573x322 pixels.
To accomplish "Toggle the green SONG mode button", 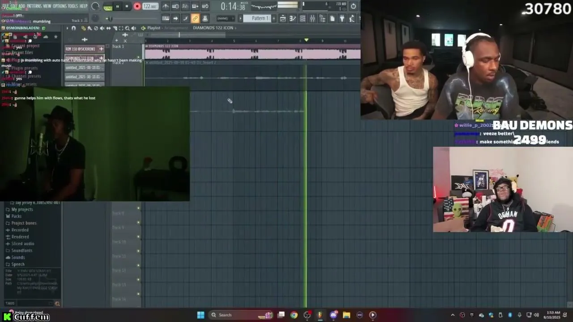I will [x=108, y=7].
